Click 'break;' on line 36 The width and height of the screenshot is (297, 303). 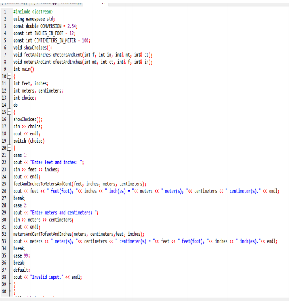click(20, 263)
